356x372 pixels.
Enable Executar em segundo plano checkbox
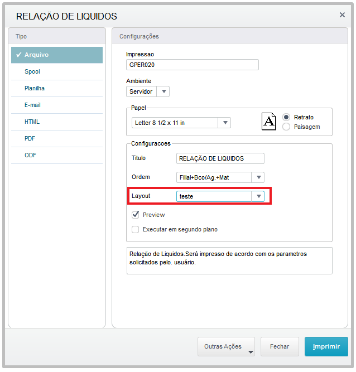(135, 229)
